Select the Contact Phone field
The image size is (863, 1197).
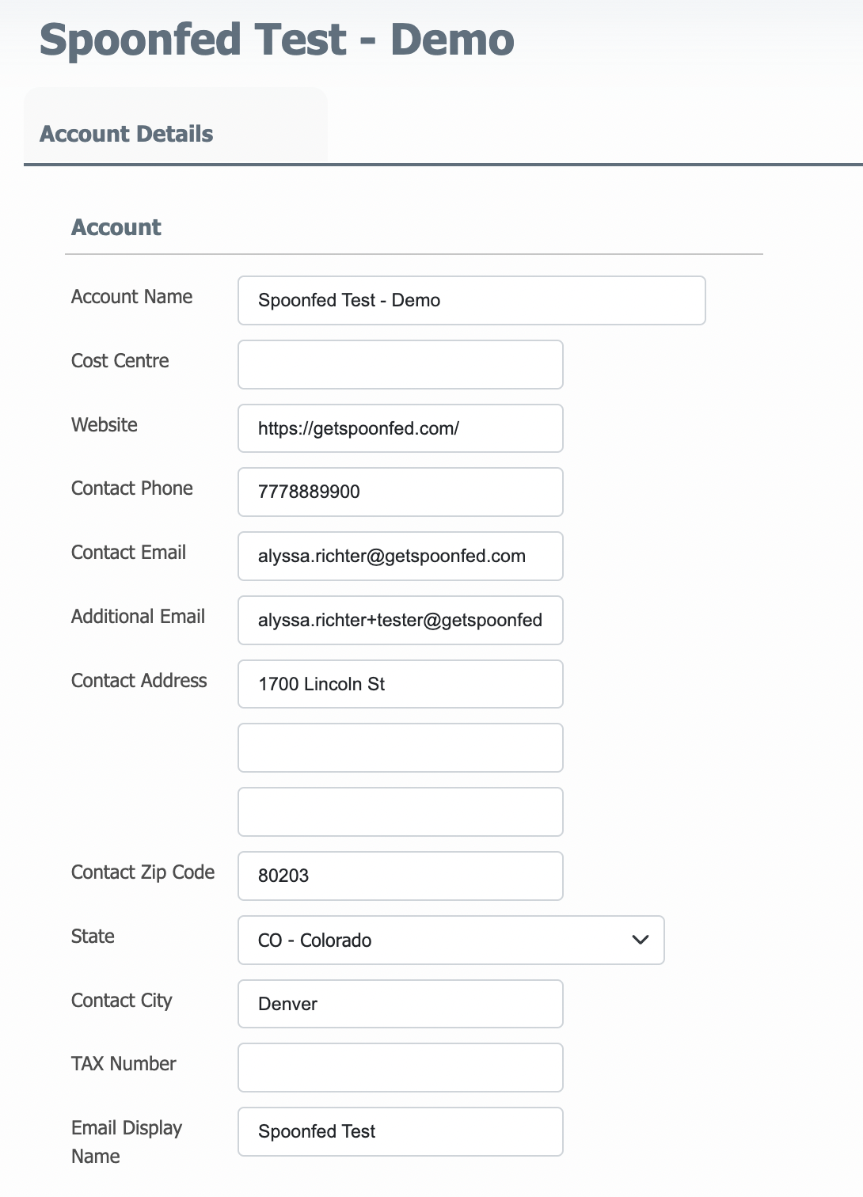pyautogui.click(x=401, y=492)
